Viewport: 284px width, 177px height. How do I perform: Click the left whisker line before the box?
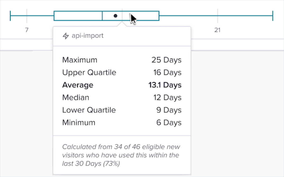click(x=32, y=16)
